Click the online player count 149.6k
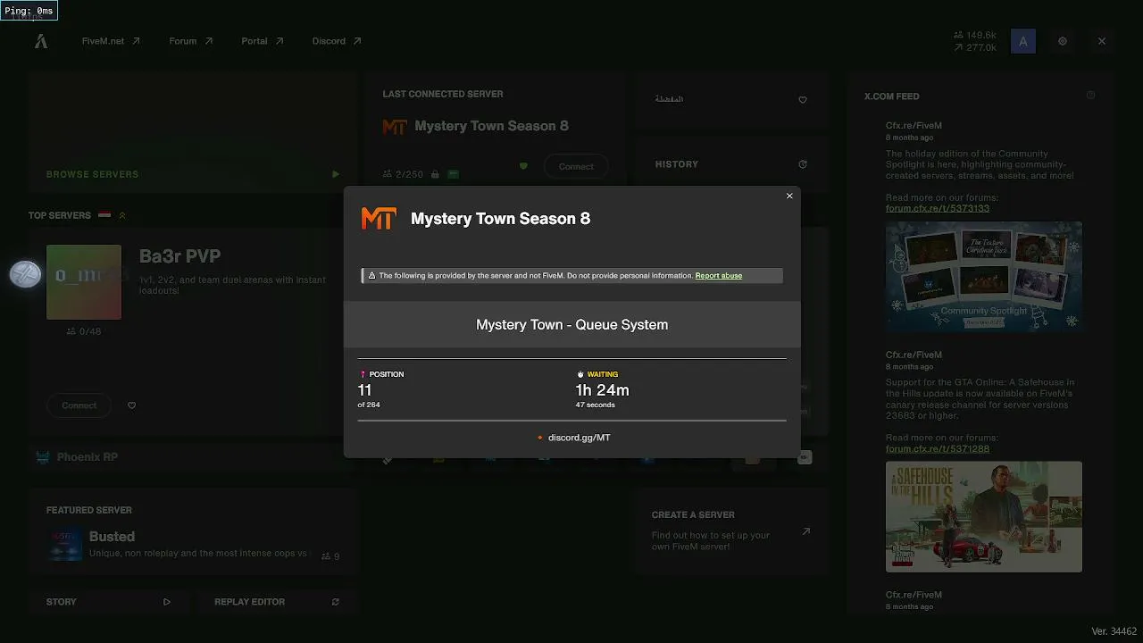This screenshot has height=643, width=1143. pyautogui.click(x=975, y=36)
